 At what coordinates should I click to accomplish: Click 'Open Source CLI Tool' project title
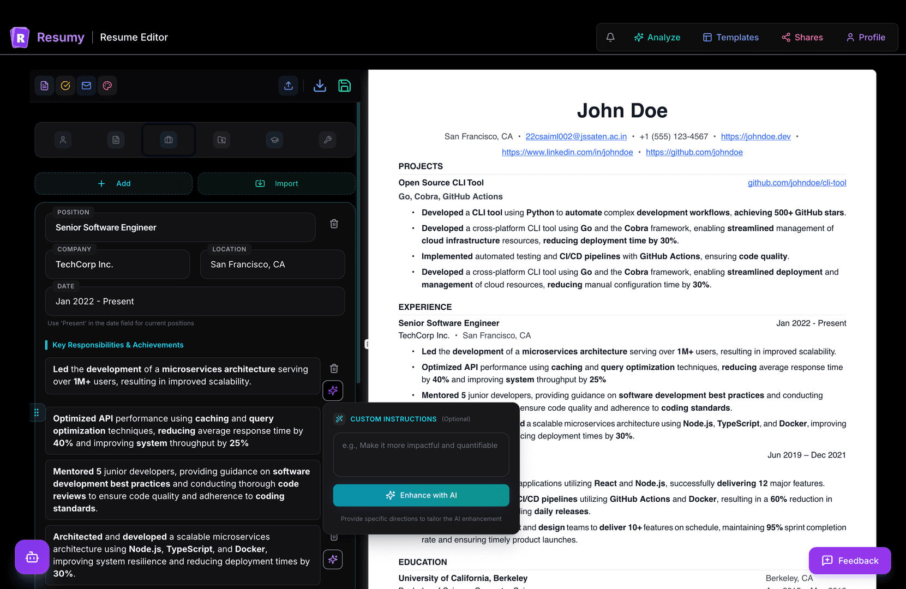pyautogui.click(x=441, y=183)
